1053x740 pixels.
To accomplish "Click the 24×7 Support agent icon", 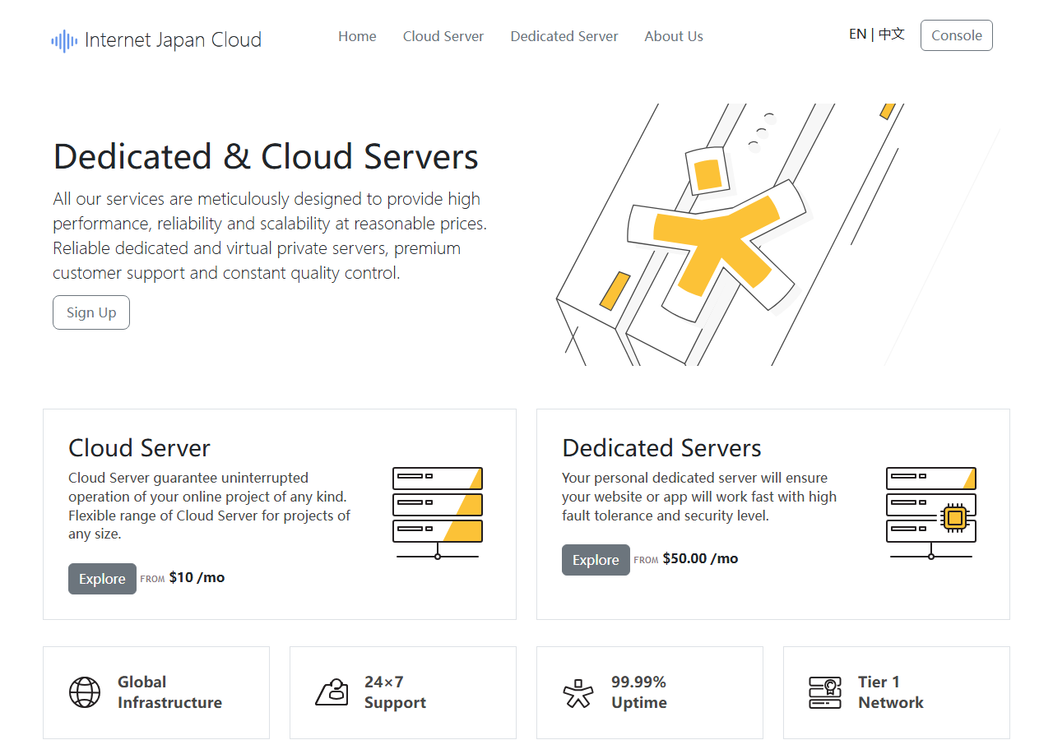I will (332, 692).
